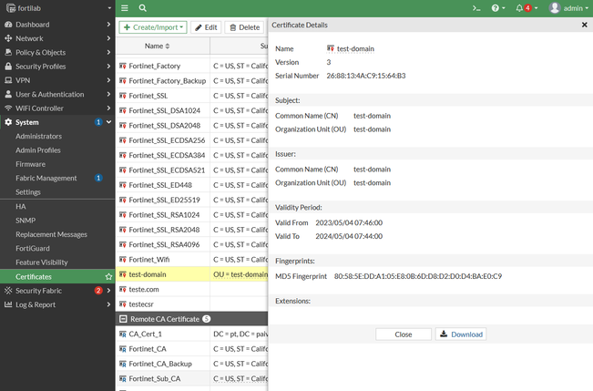Open the Create/Import dropdown
This screenshot has height=391, width=593.
(x=153, y=27)
